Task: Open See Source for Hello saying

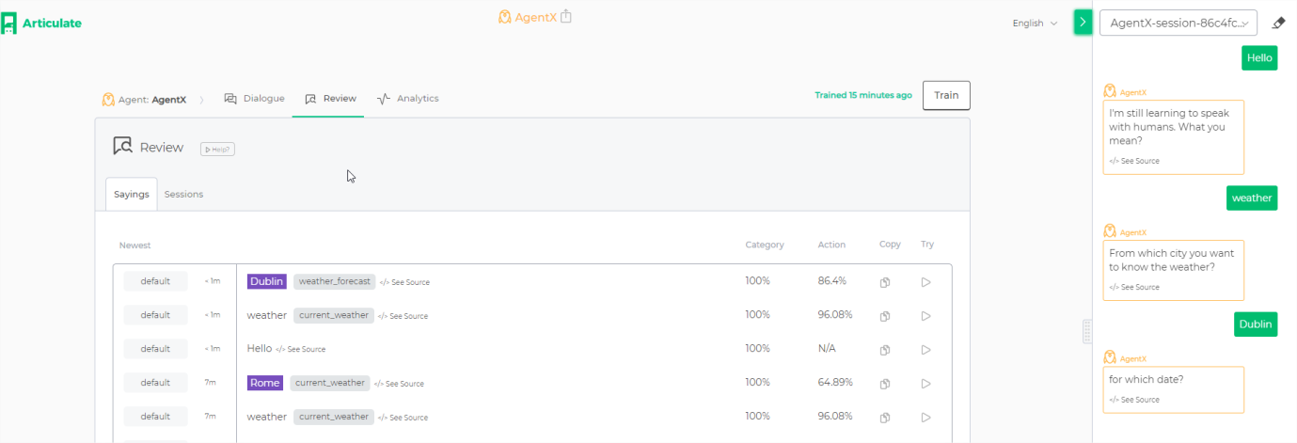Action: [300, 350]
